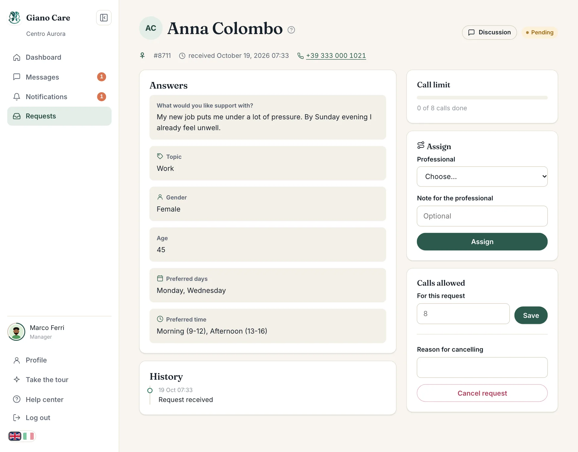Log out of the account
578x452 pixels.
[x=59, y=418]
